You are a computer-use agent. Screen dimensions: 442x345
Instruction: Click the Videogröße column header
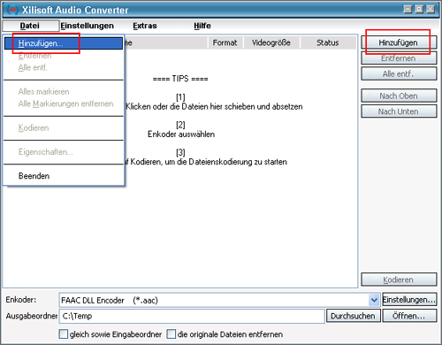click(271, 42)
